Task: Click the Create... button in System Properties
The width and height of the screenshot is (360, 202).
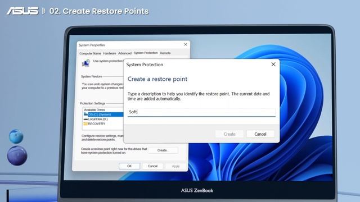Action: click(x=163, y=150)
